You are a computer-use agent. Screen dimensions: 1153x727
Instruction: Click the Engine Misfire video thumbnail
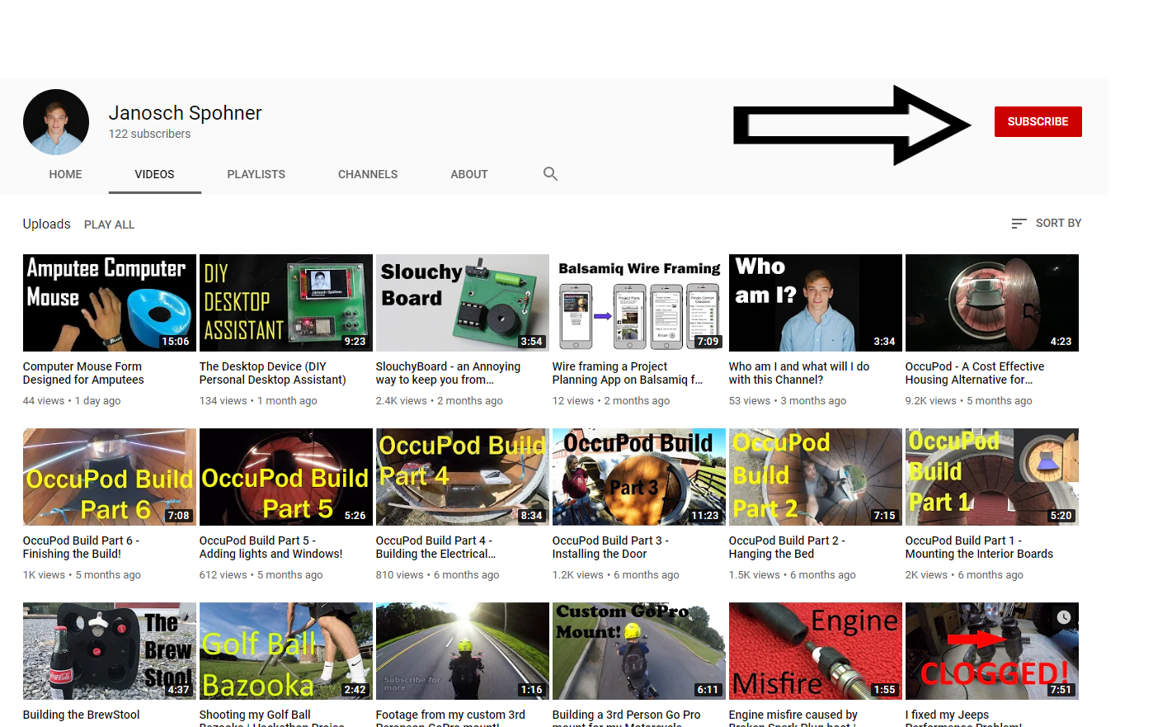point(815,651)
